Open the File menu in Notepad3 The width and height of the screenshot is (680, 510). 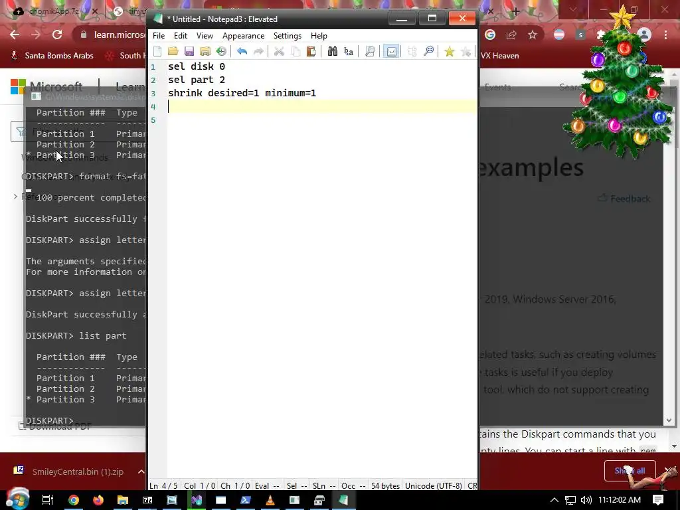(x=159, y=36)
